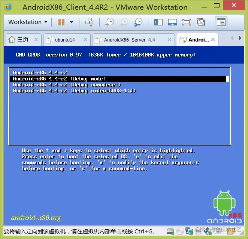The width and height of the screenshot is (248, 239).
Task: Maximize the VMware Workstation window
Action: tap(217, 6)
